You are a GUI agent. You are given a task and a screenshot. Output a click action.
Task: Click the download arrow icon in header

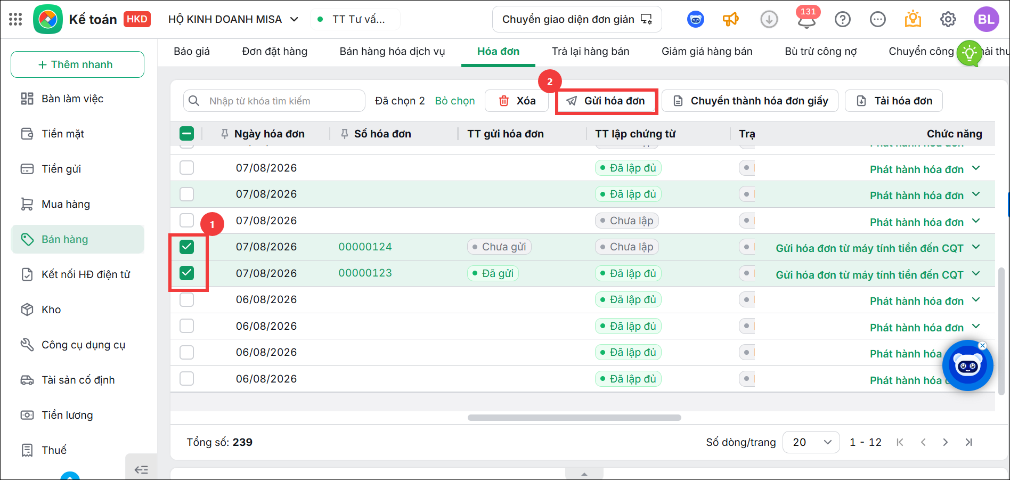769,19
